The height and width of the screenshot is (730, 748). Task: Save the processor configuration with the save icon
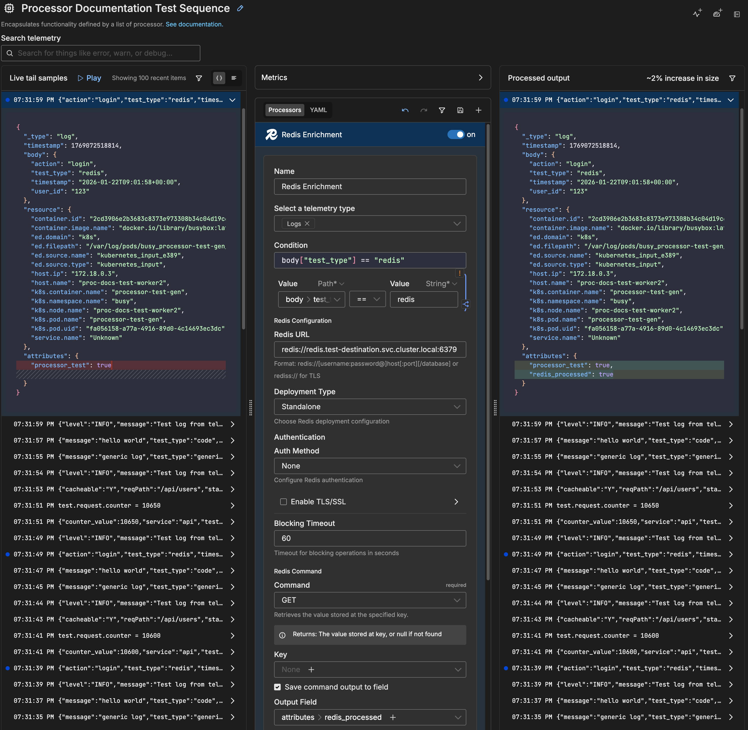pyautogui.click(x=460, y=110)
